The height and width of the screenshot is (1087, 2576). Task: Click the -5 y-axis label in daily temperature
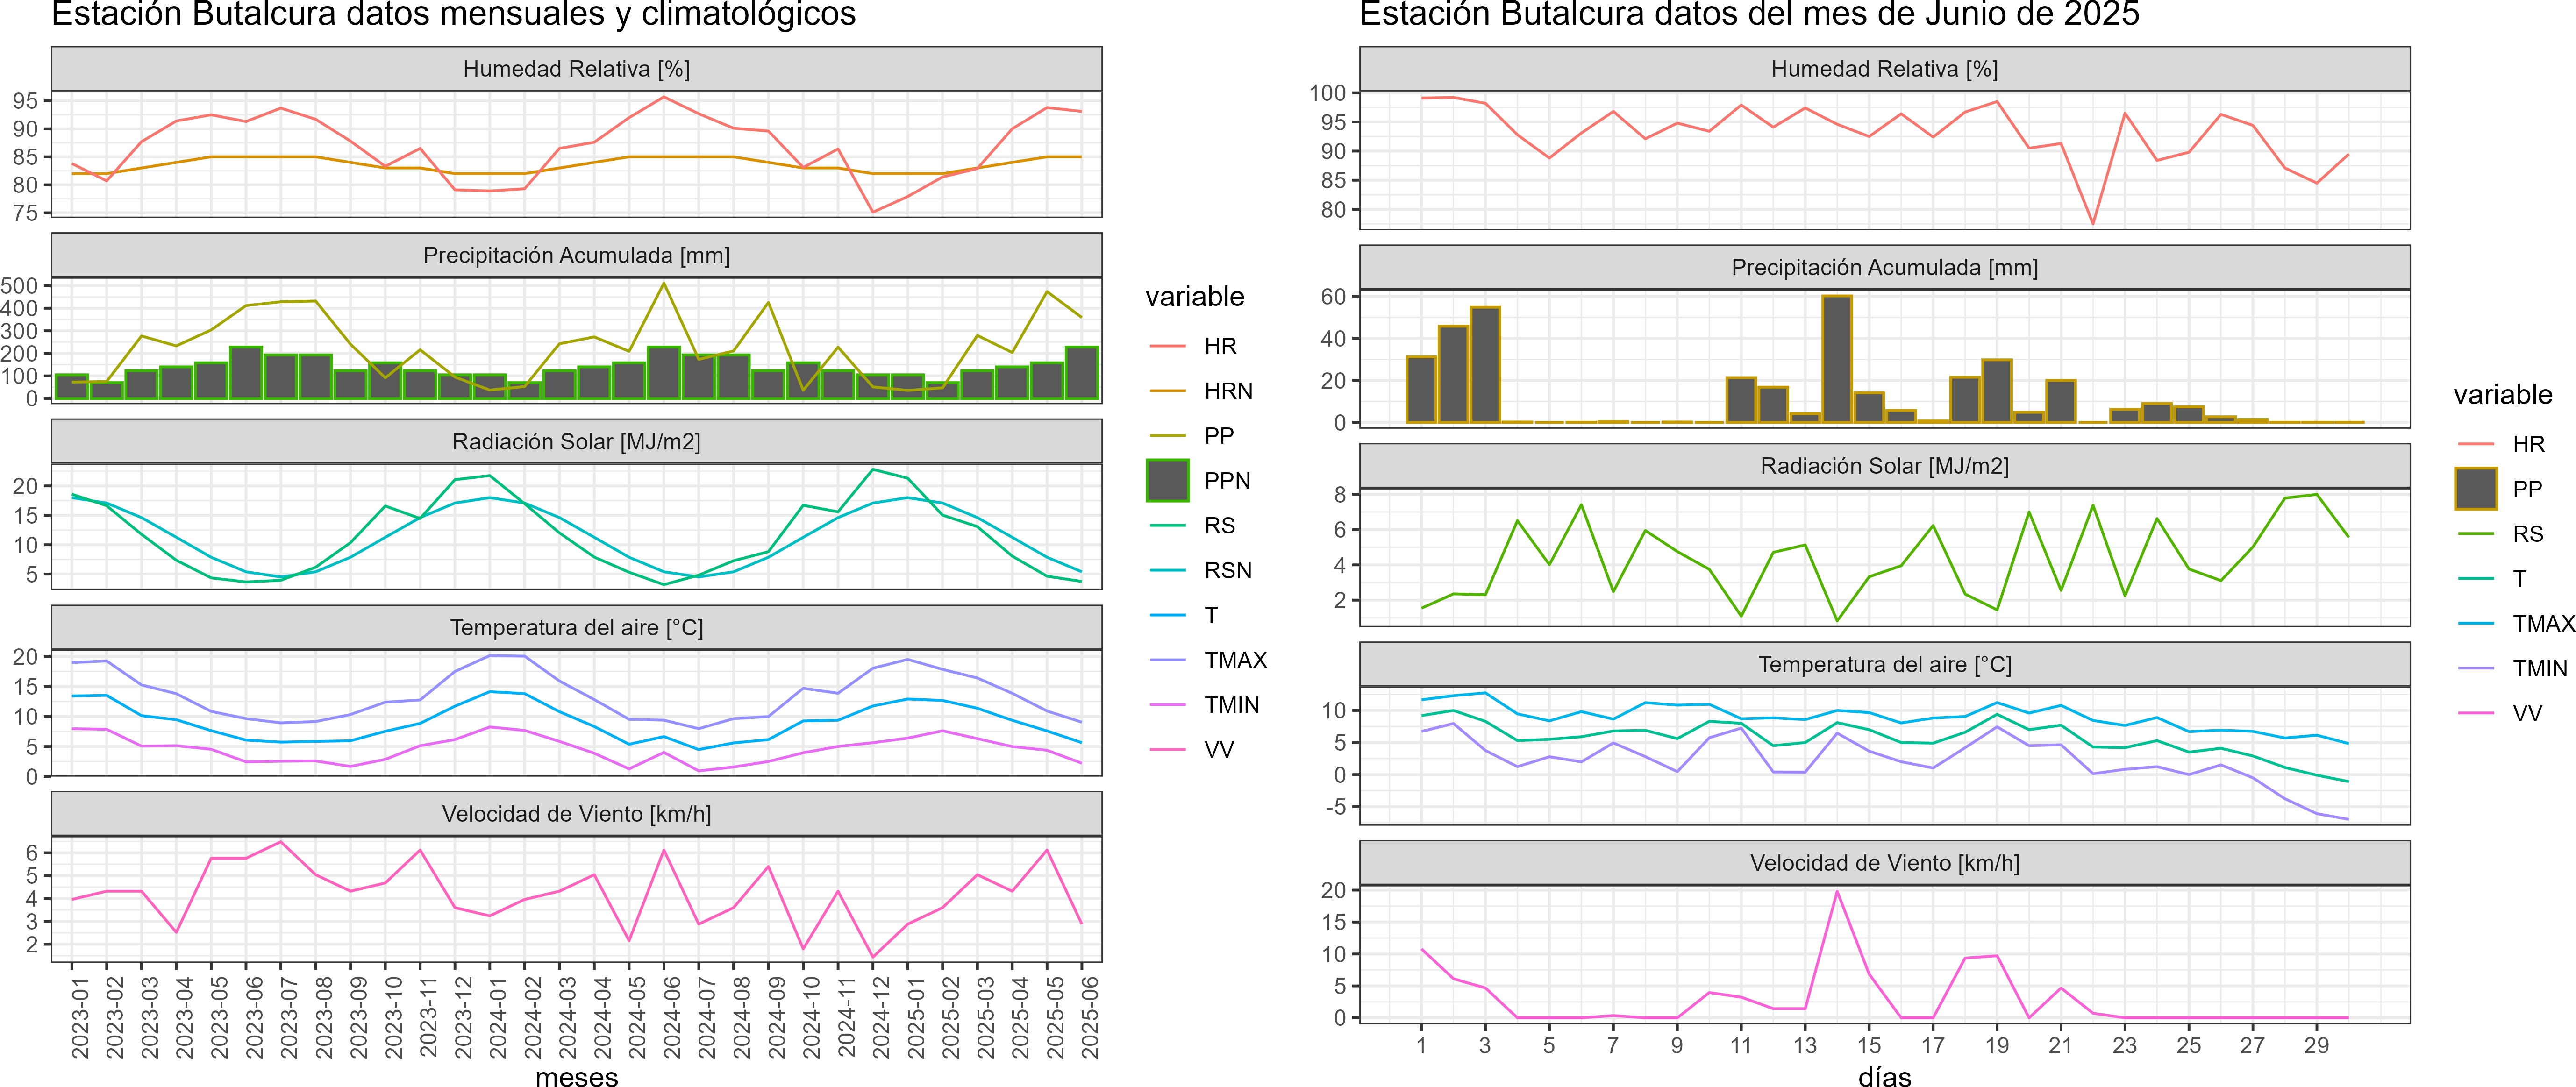(1335, 807)
